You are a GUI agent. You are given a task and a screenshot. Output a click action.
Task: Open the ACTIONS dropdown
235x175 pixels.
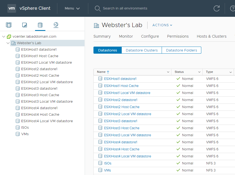162,25
